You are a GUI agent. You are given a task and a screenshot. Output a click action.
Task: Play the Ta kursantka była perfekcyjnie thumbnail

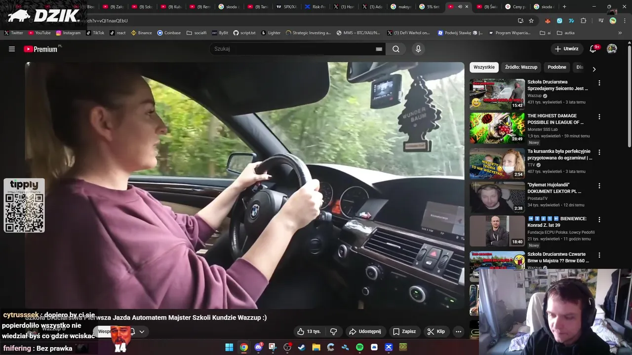[x=497, y=164]
